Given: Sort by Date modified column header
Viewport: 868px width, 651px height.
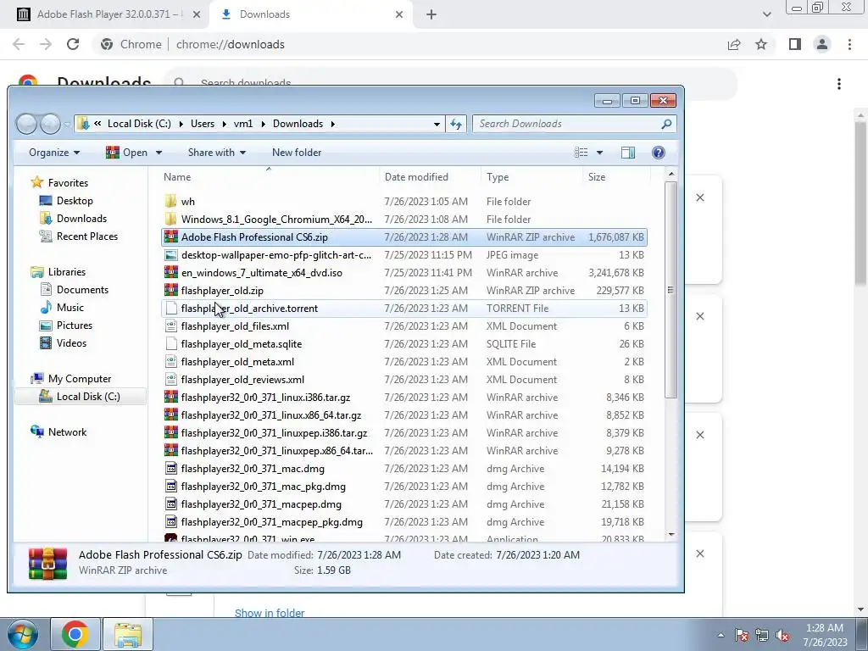Looking at the screenshot, I should [x=430, y=177].
